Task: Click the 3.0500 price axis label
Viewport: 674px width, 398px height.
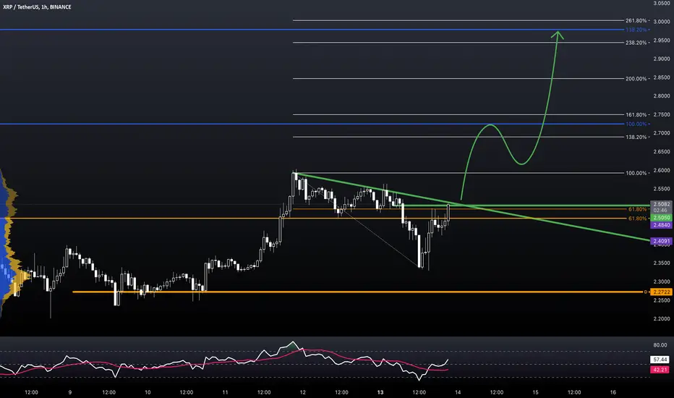Action: (x=662, y=3)
